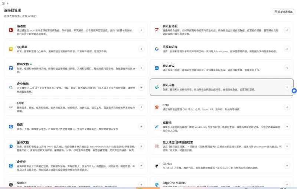Click the 金山文档 logo icon

coord(11,146)
